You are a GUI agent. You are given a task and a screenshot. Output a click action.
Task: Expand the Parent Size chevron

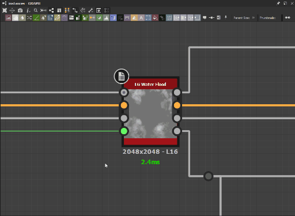pyautogui.click(x=254, y=18)
